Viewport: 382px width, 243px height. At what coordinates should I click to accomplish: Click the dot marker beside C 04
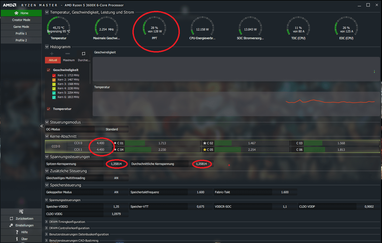[x=115, y=150]
